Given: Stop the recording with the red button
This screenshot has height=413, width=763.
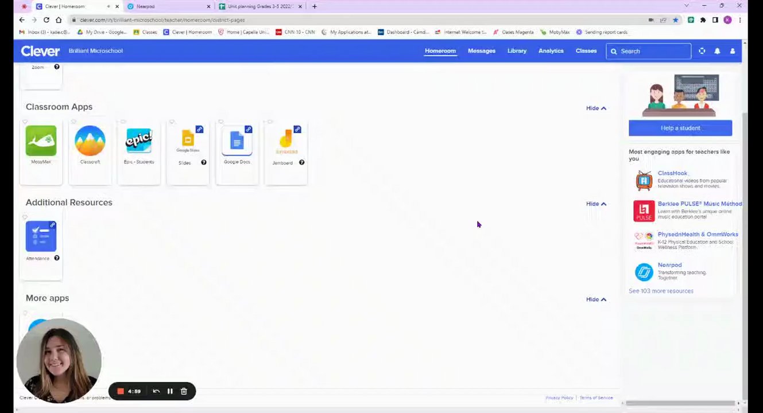Looking at the screenshot, I should 121,391.
